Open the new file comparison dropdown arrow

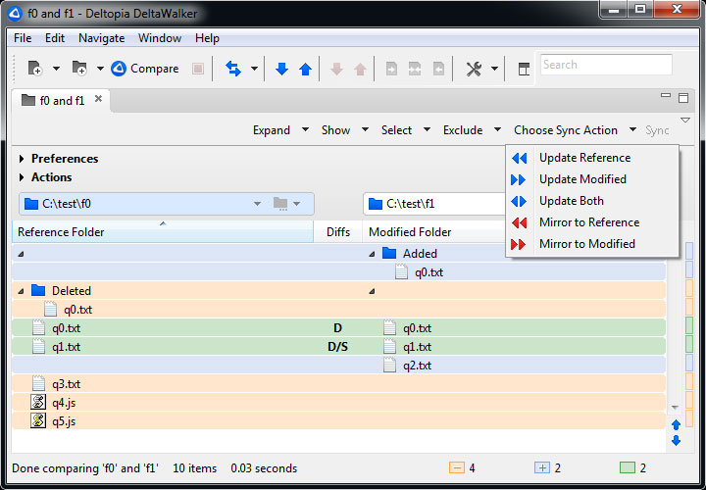56,69
